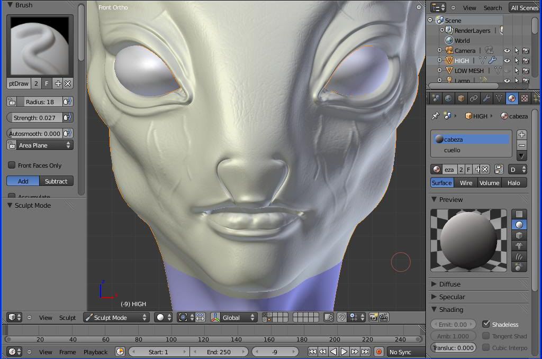Toggle visibility eye for HIGH object
The height and width of the screenshot is (359, 542).
tap(507, 61)
